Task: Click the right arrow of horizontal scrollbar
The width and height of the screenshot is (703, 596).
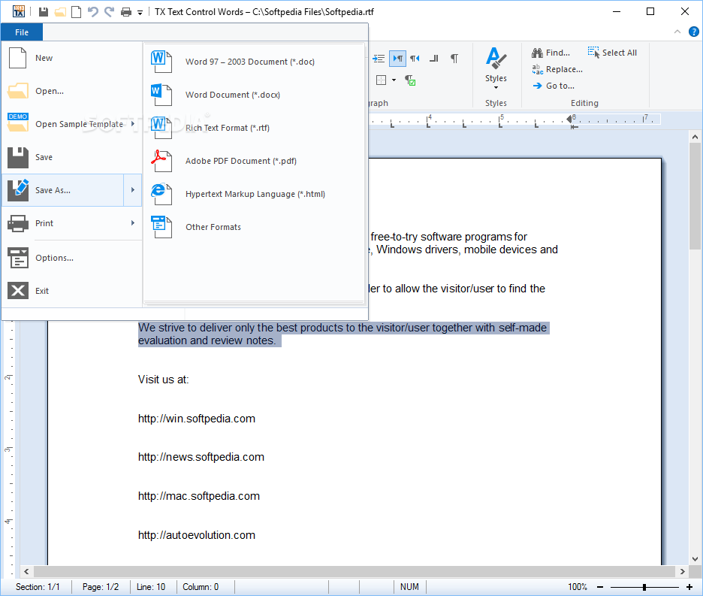Action: [683, 571]
